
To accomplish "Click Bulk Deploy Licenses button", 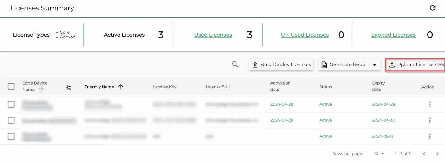I will coord(281,65).
